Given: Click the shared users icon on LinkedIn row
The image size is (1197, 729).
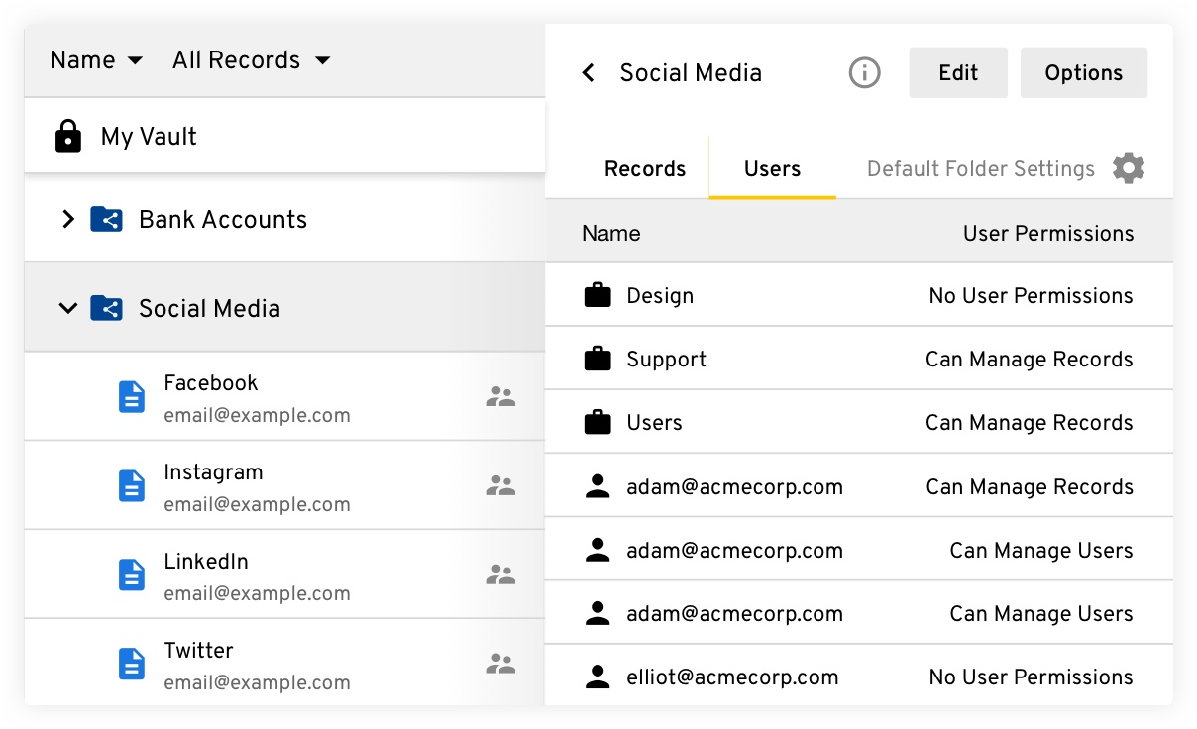Looking at the screenshot, I should pos(500,574).
